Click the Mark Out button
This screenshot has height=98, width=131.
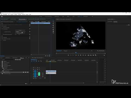pos(73,55)
